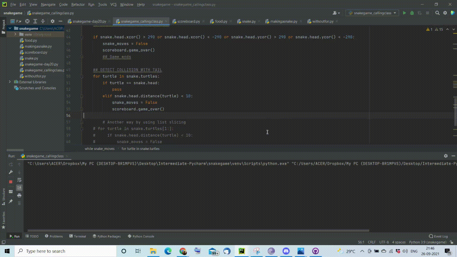The width and height of the screenshot is (457, 257).
Task: Toggle scroll to end in Run console
Action: pos(19,188)
